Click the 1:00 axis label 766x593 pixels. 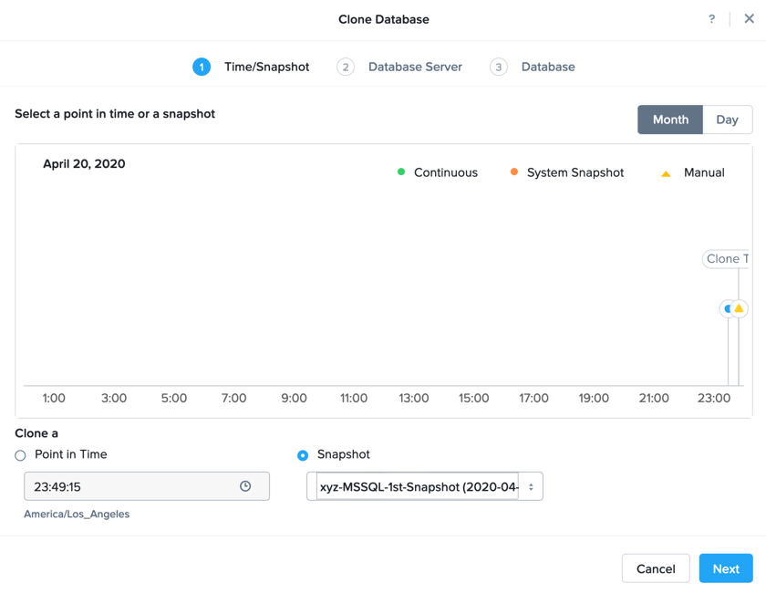[x=54, y=399]
